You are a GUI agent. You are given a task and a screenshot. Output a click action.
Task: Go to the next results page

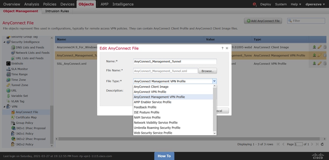312,144
